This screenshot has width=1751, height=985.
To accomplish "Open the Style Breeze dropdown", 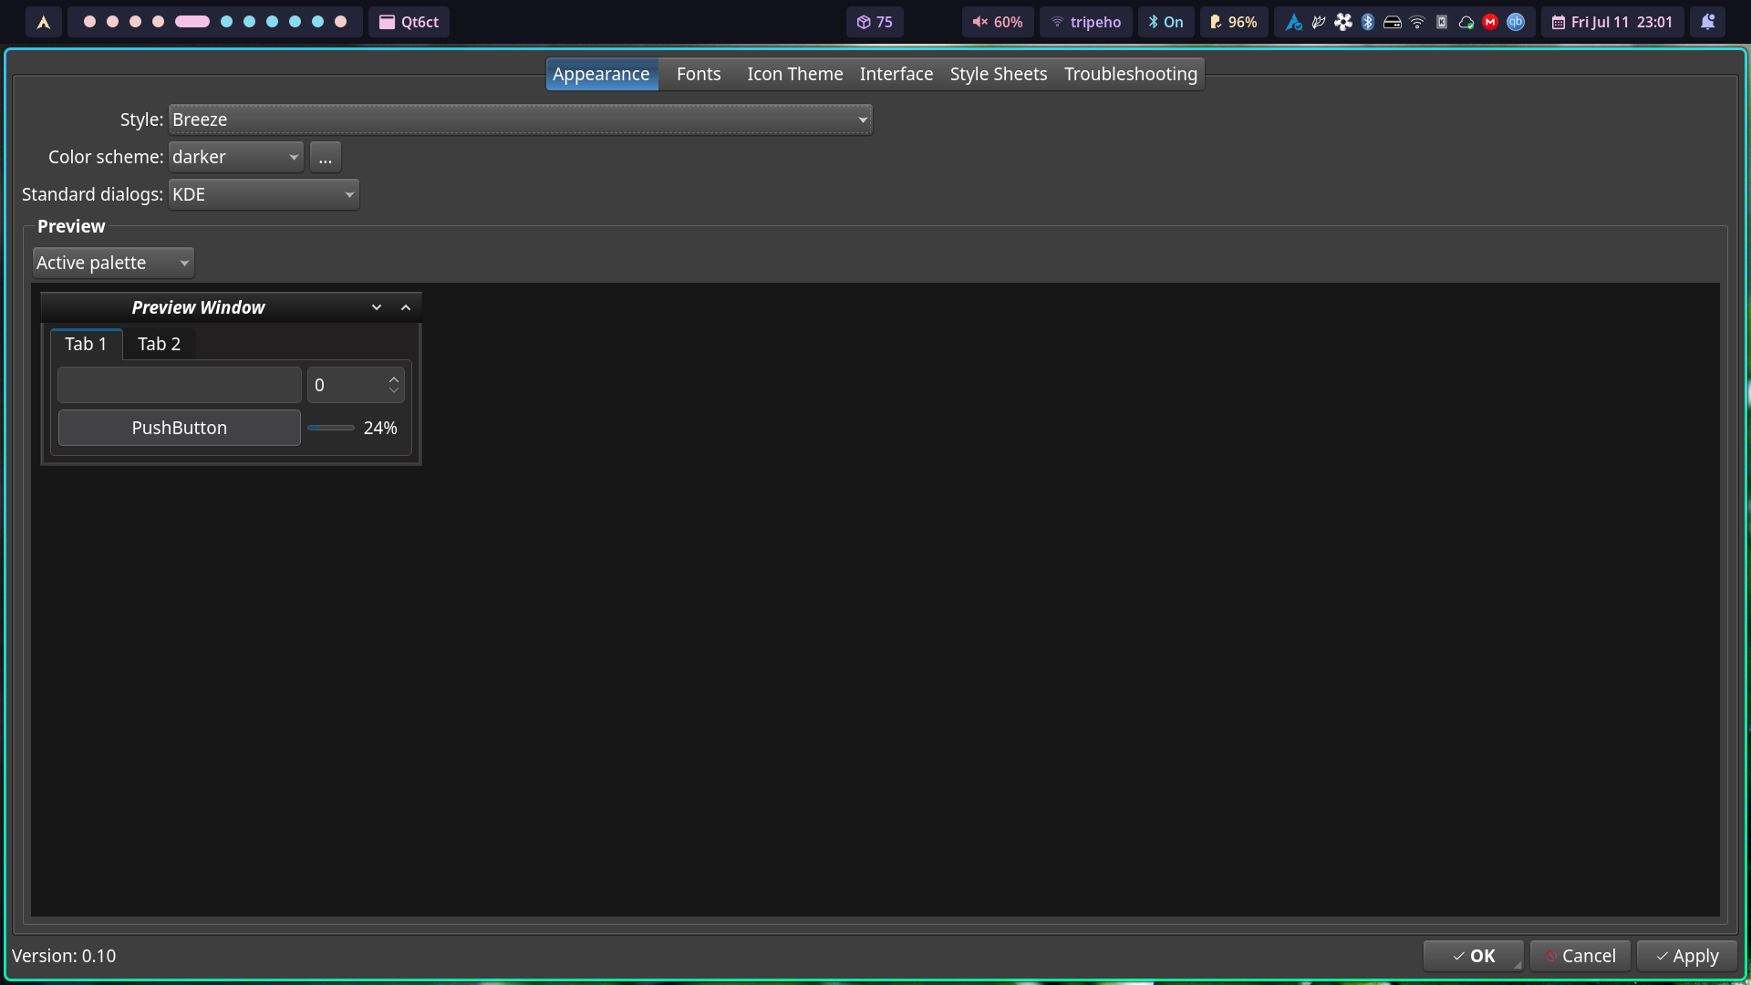I will tap(520, 119).
